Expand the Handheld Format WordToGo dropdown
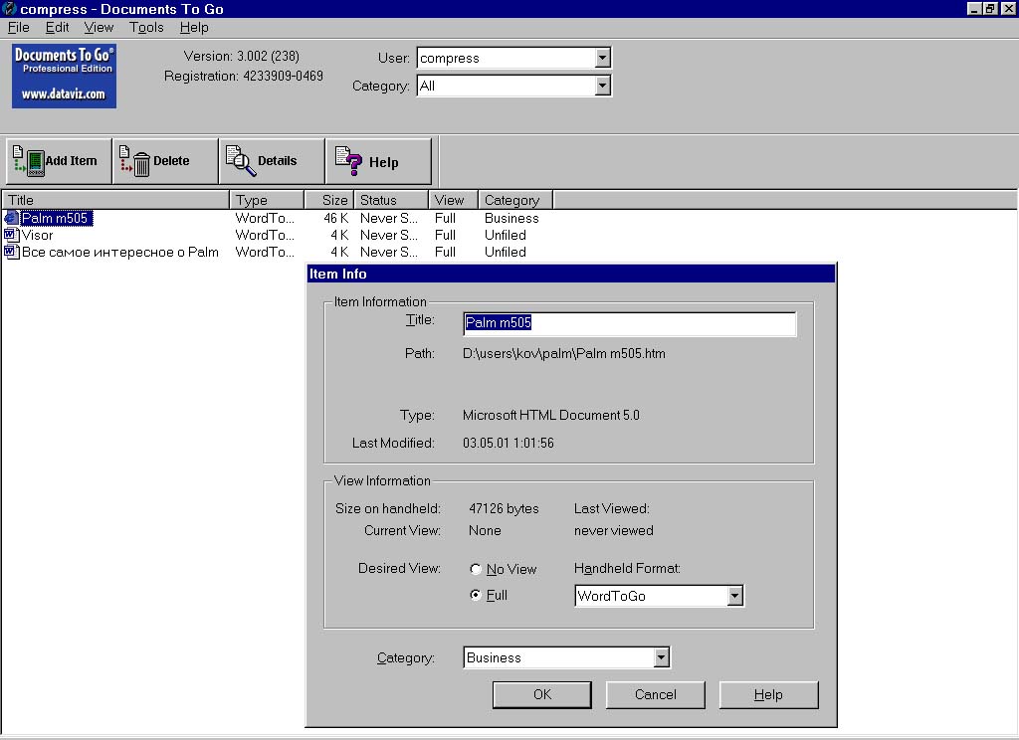The width and height of the screenshot is (1019, 740). tap(735, 596)
